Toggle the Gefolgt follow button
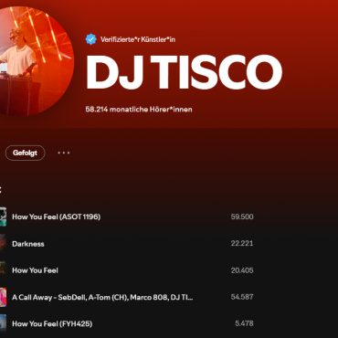Image resolution: width=338 pixels, height=338 pixels. [25, 153]
